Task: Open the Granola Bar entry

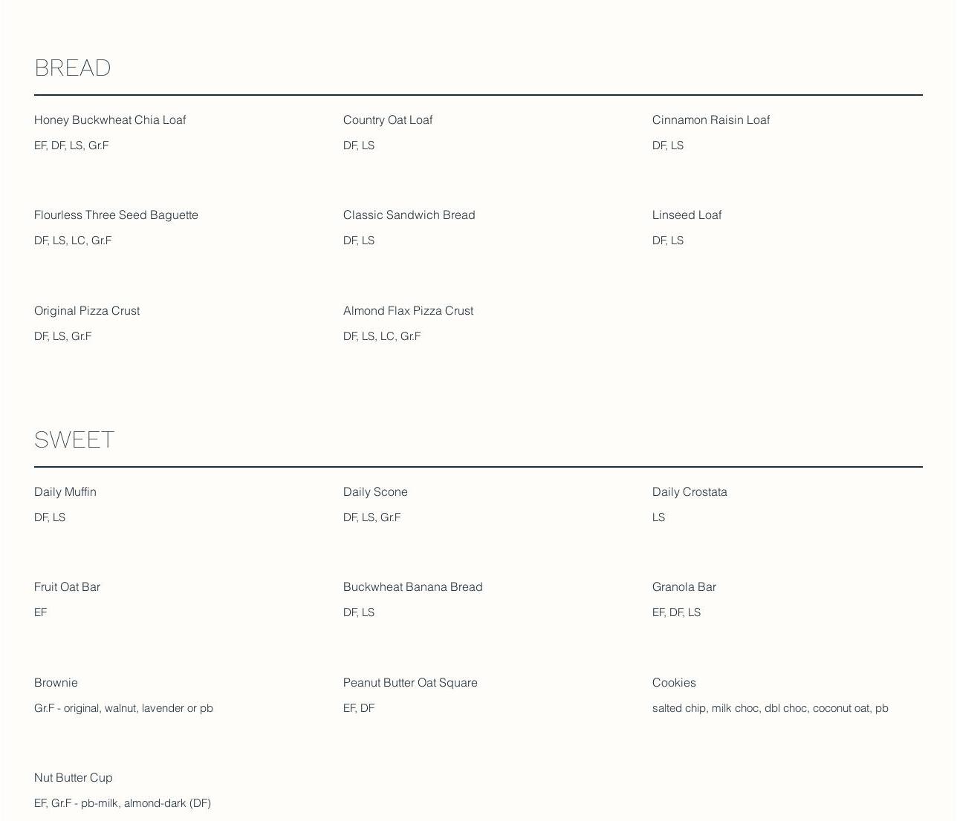Action: tap(684, 587)
